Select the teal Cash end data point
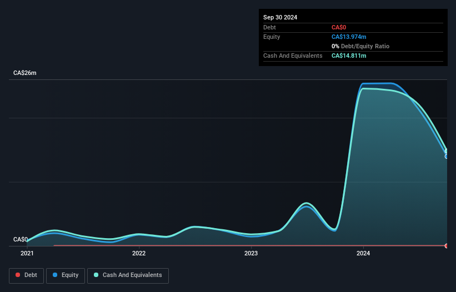The width and height of the screenshot is (456, 292). pyautogui.click(x=447, y=151)
